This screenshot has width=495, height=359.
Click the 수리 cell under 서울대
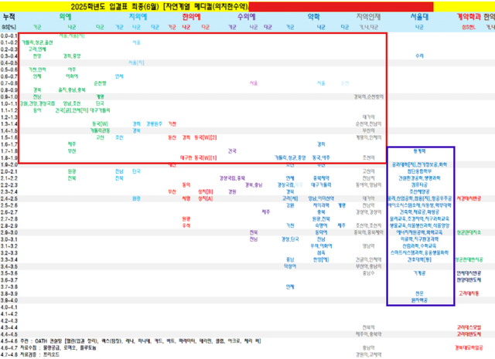(x=419, y=56)
